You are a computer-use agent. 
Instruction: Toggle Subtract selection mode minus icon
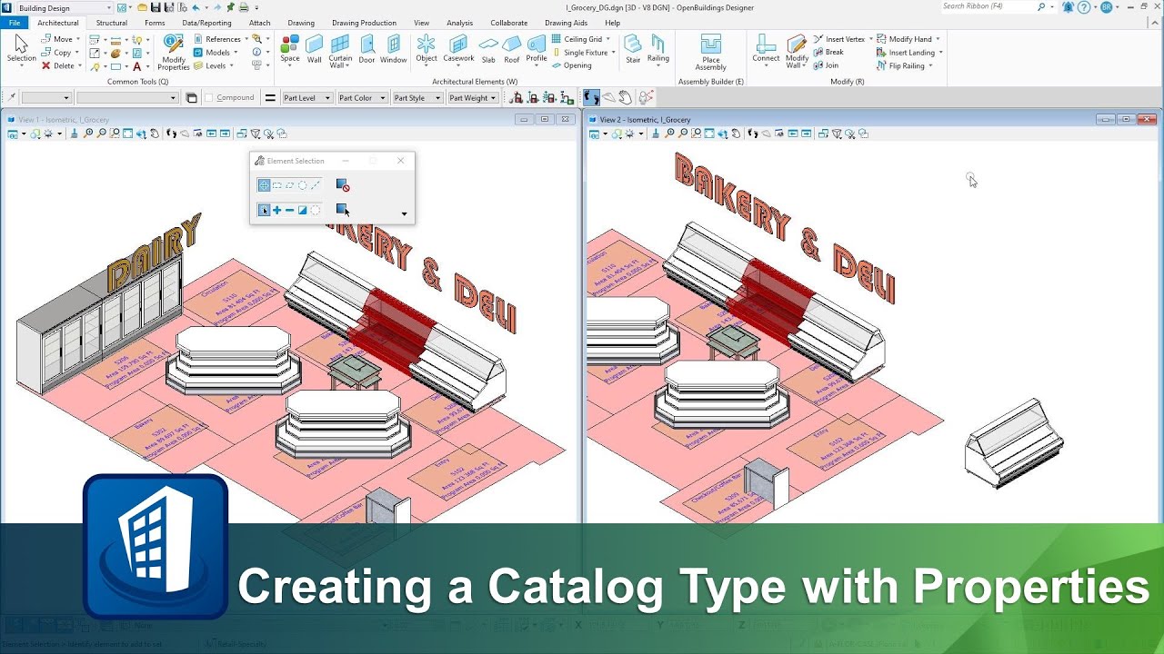click(x=290, y=210)
